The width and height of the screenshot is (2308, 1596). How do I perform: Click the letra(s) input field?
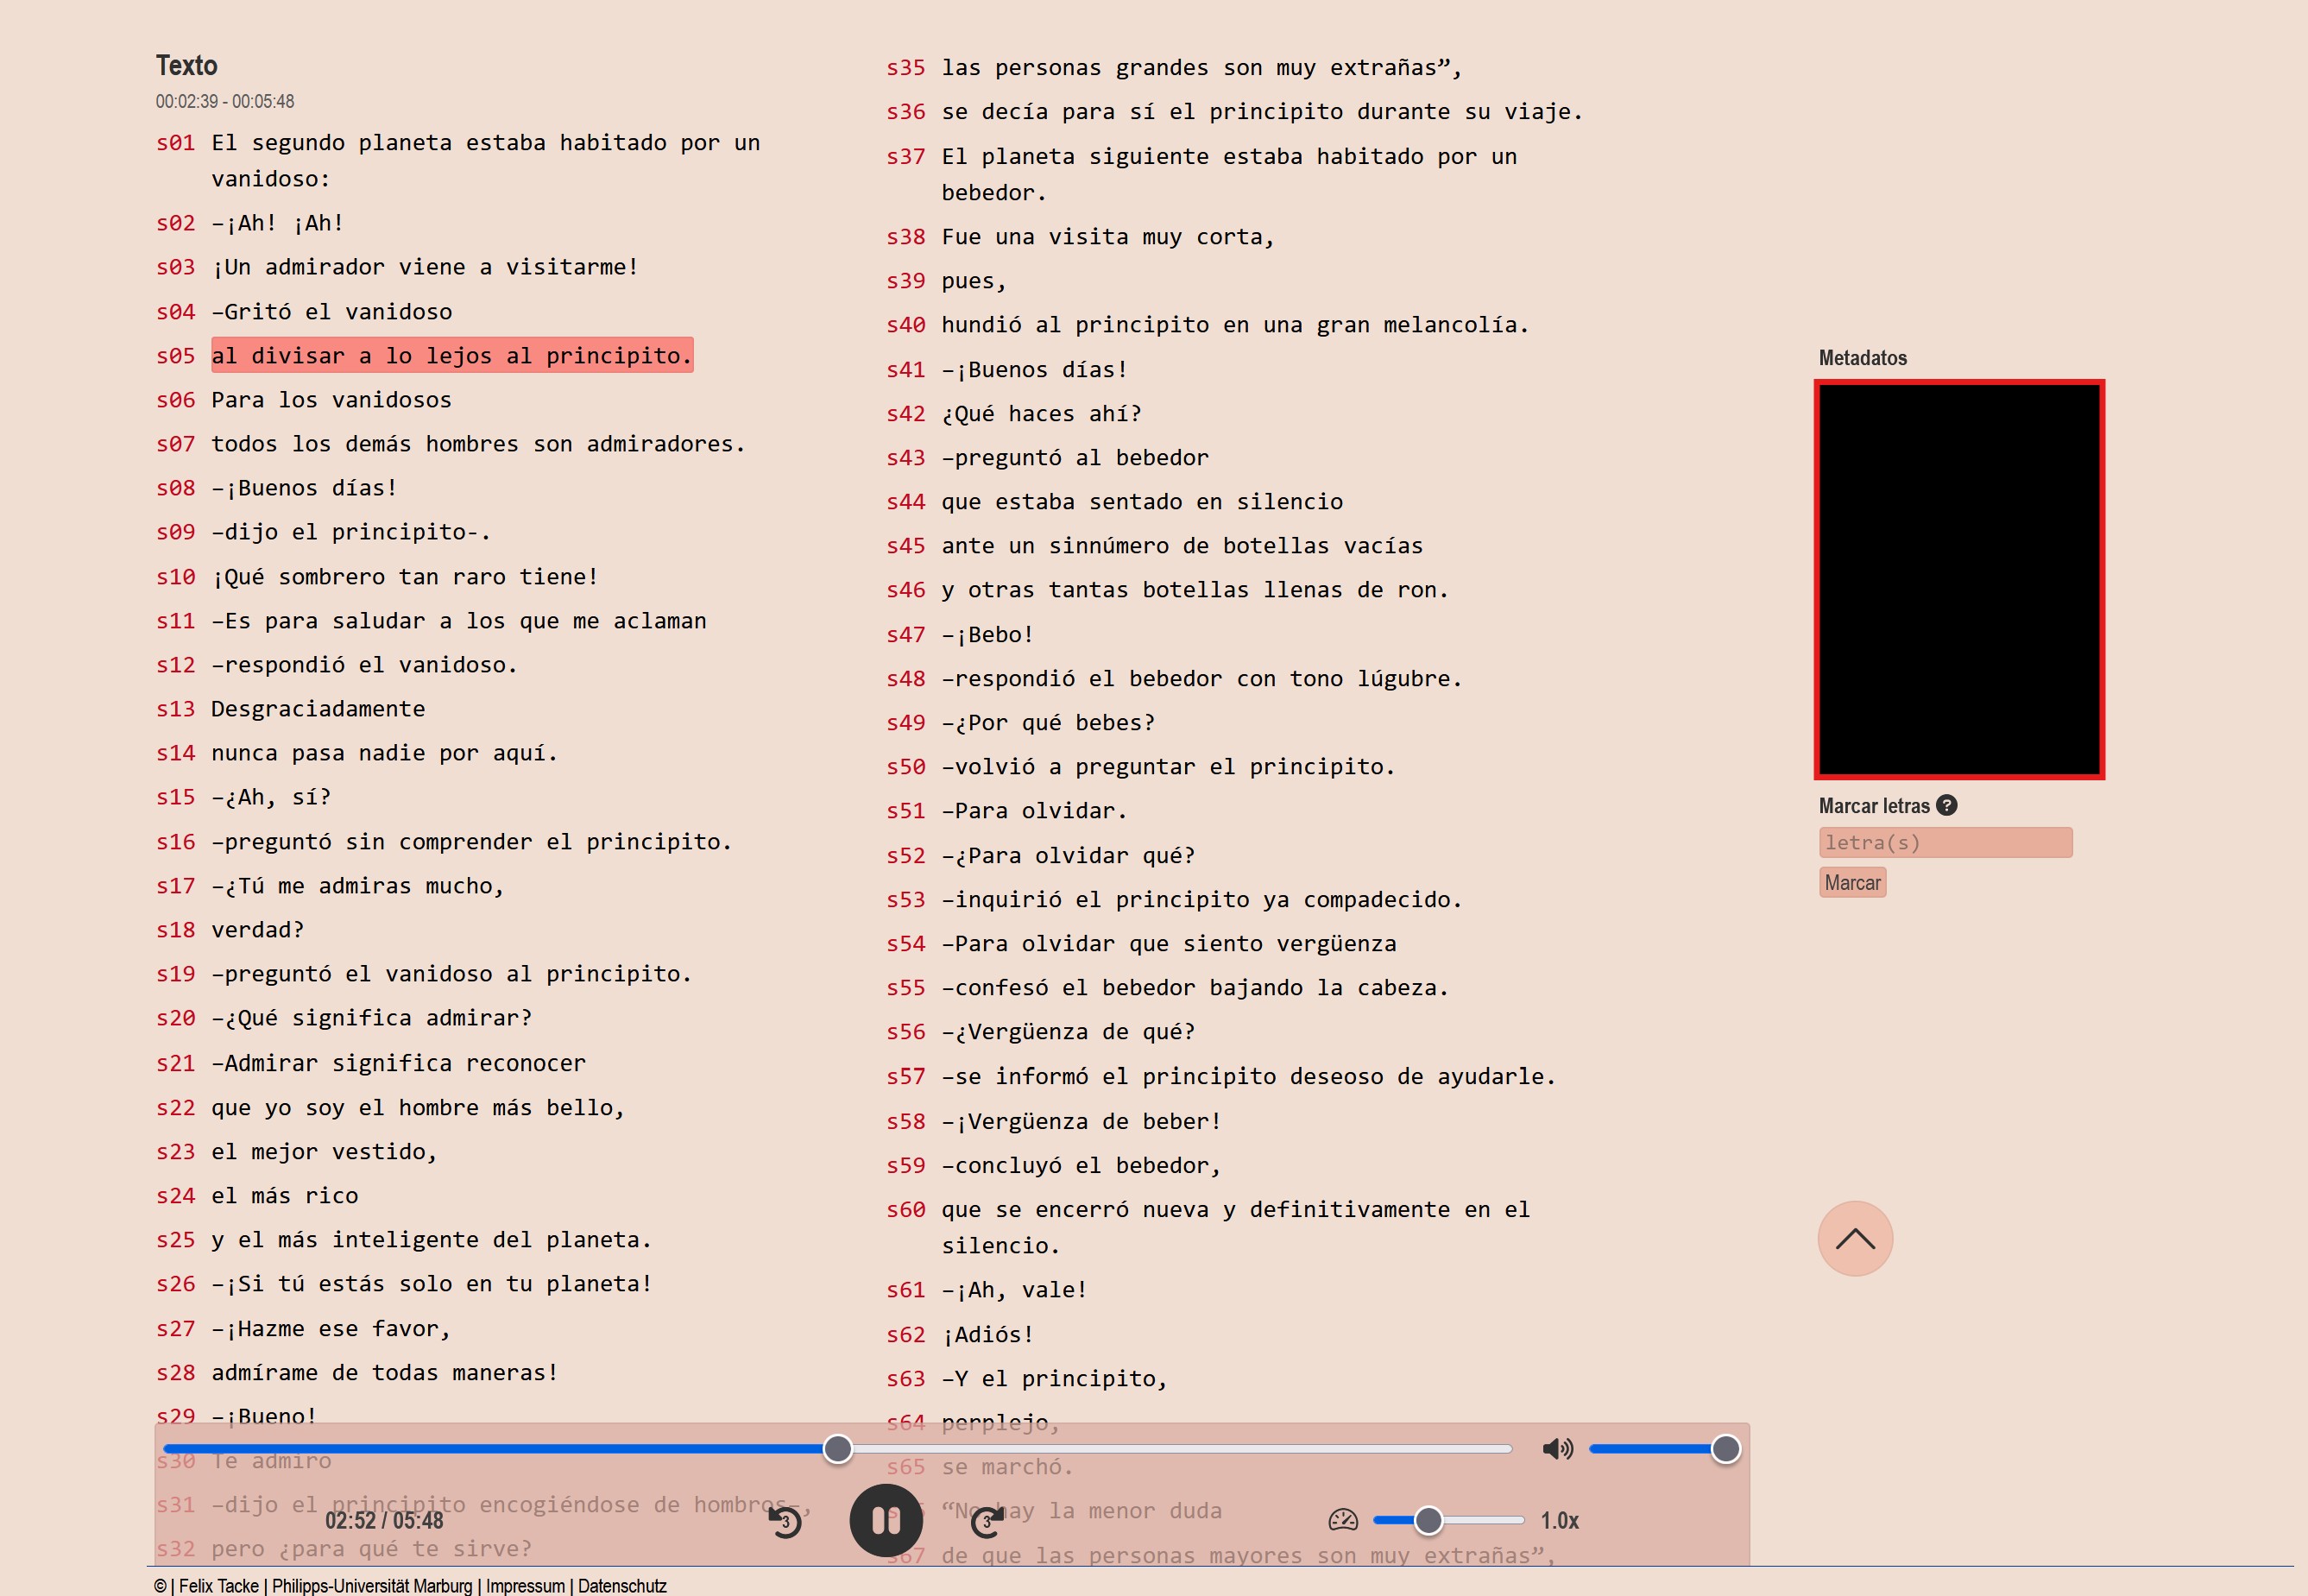1945,842
